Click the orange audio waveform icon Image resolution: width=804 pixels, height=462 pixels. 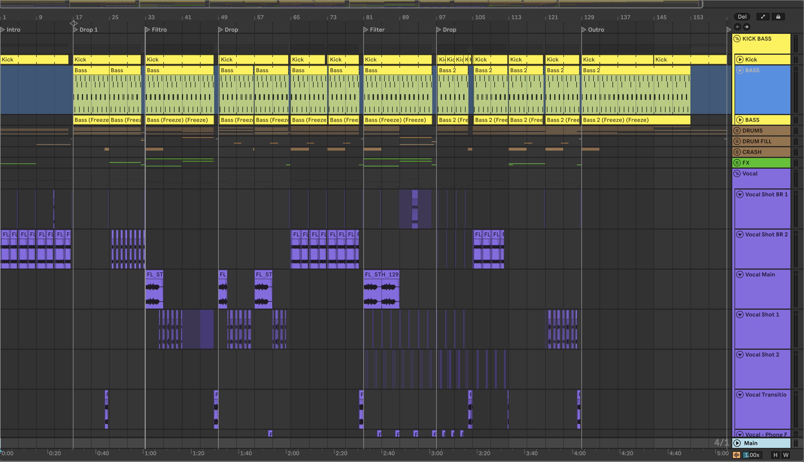(736, 455)
